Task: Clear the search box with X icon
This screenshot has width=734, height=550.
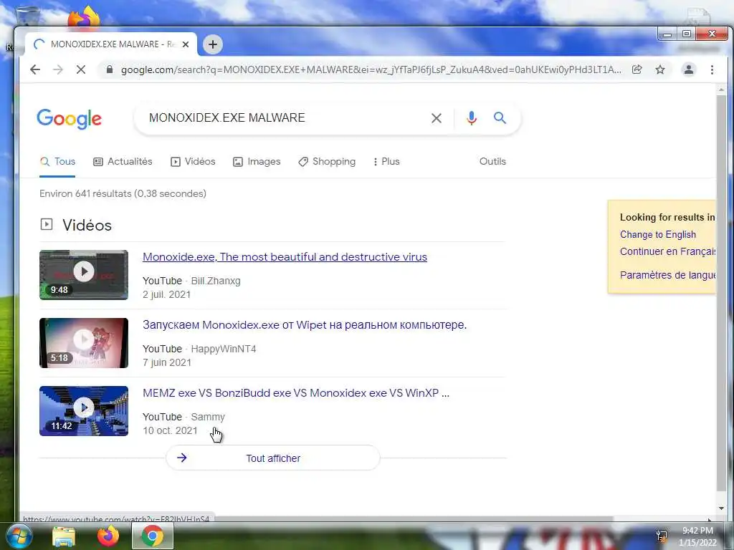Action: [437, 118]
